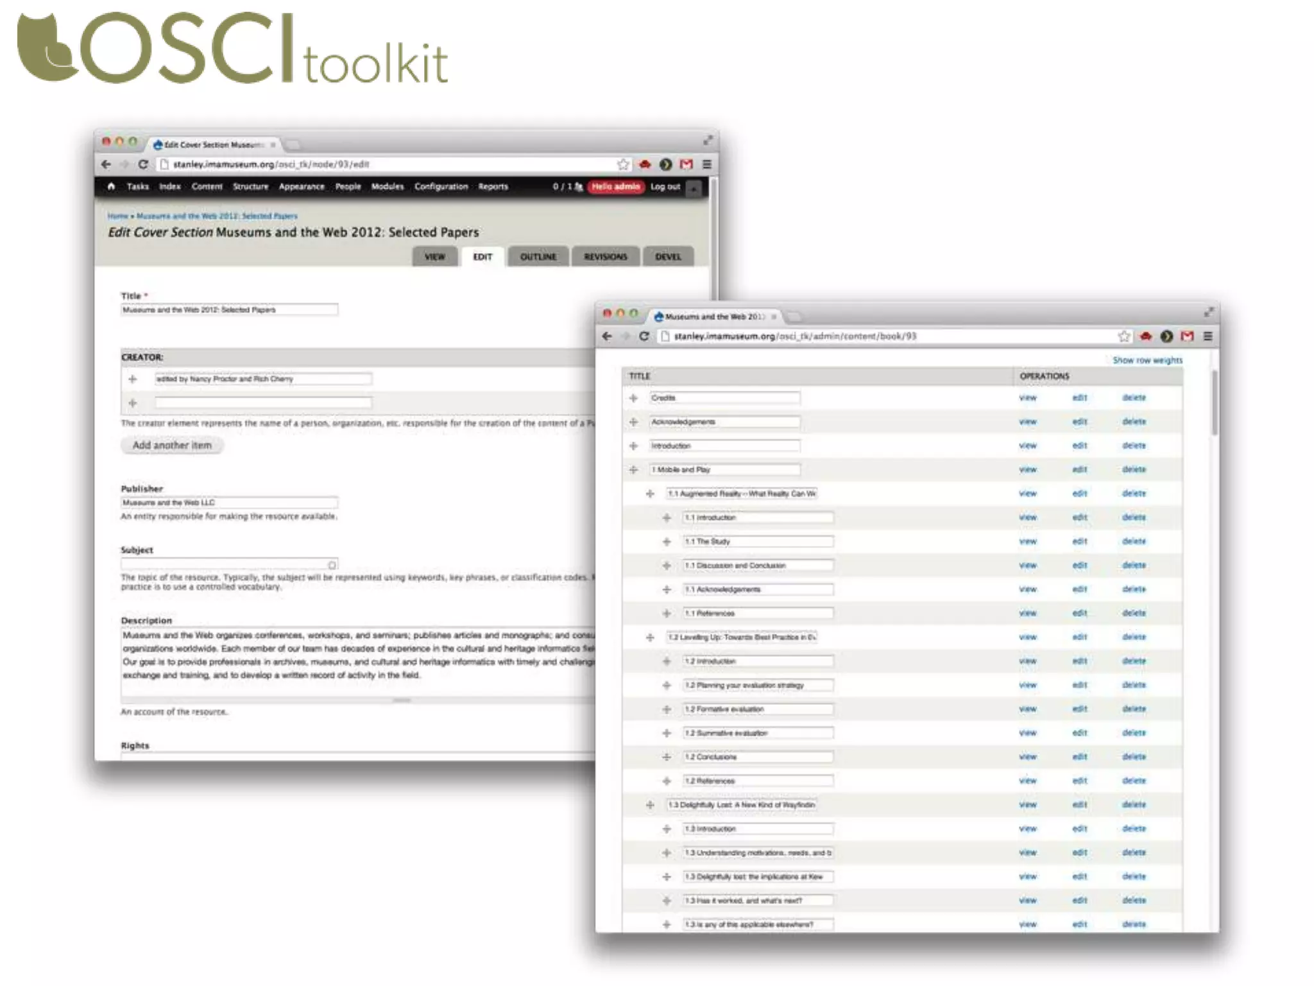Click the book outline vertical scrollbar
Screen dimensions: 1314x986
click(1214, 403)
